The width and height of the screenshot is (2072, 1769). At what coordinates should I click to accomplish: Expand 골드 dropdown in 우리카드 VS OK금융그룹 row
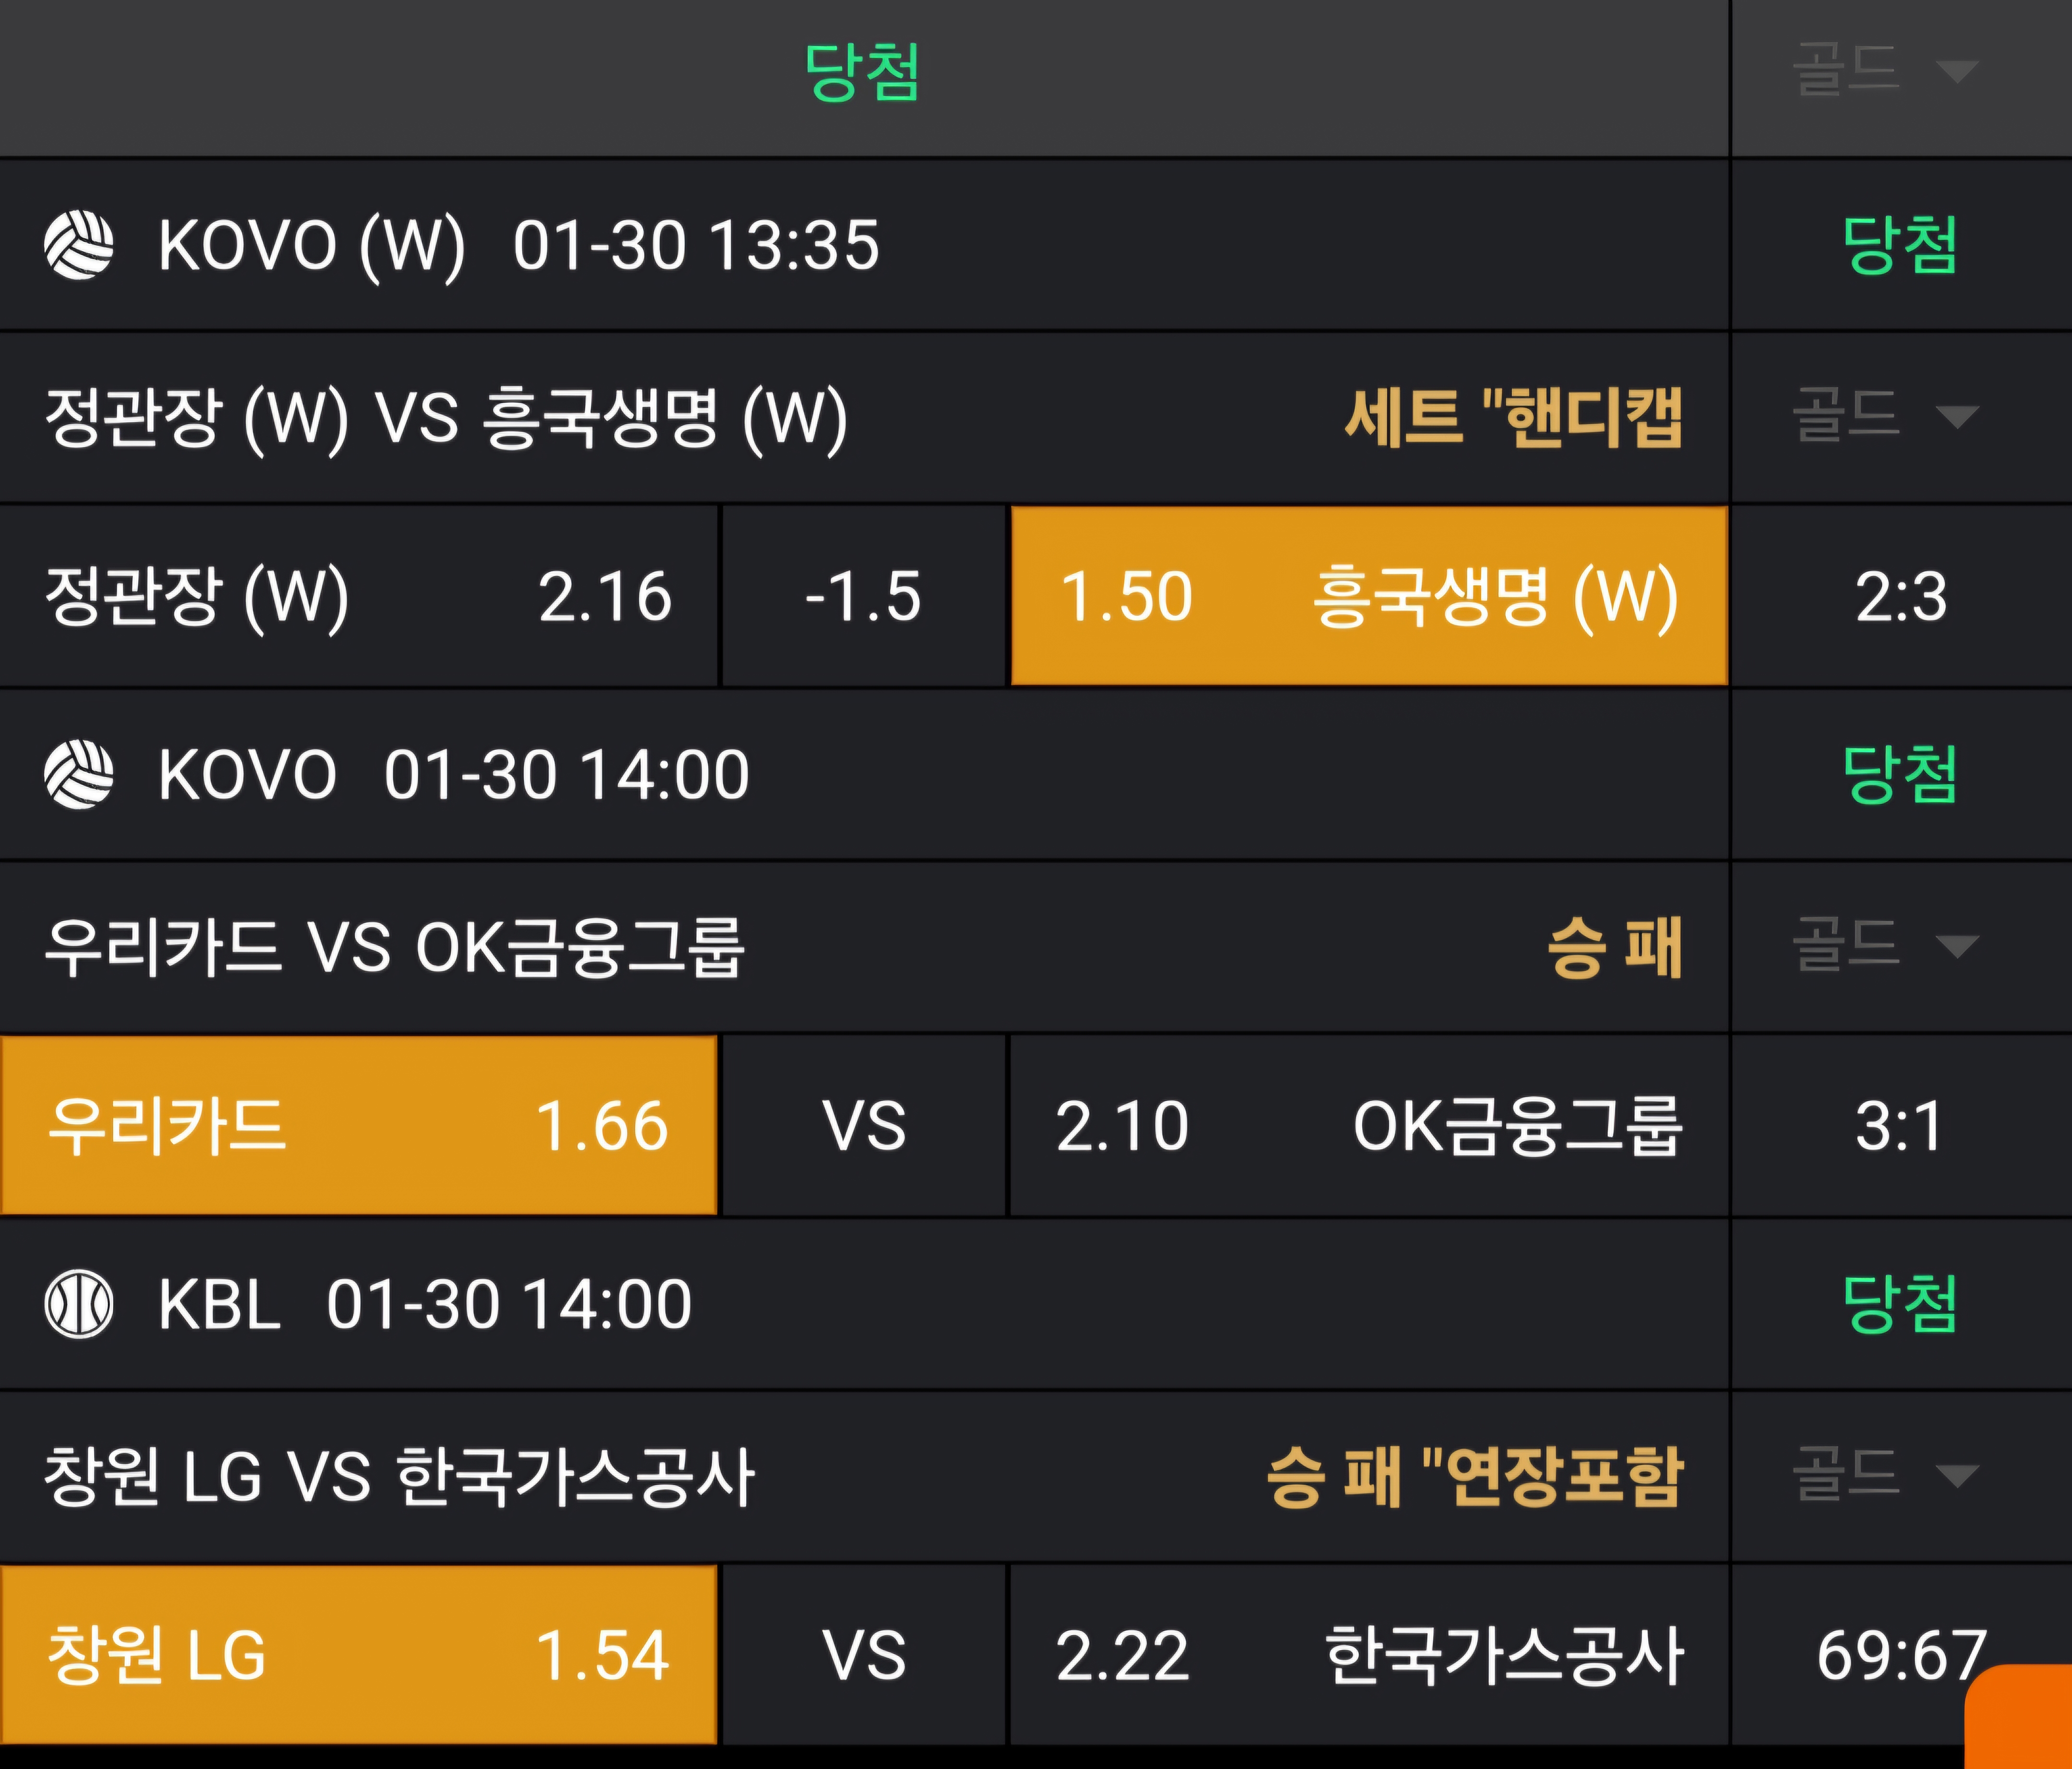pyautogui.click(x=1886, y=945)
